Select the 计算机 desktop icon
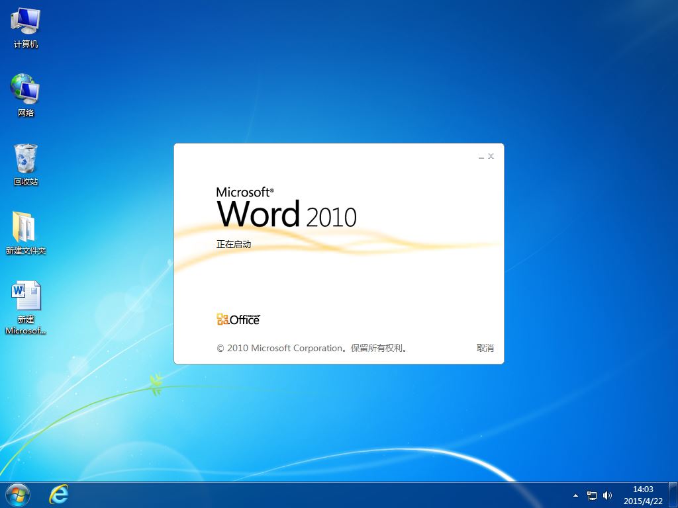Viewport: 678px width, 508px height. (26, 28)
